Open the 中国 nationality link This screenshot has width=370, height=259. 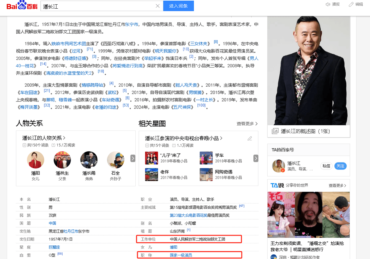click(x=52, y=223)
